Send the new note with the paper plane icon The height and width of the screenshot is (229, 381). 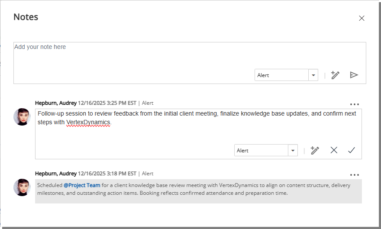click(354, 75)
